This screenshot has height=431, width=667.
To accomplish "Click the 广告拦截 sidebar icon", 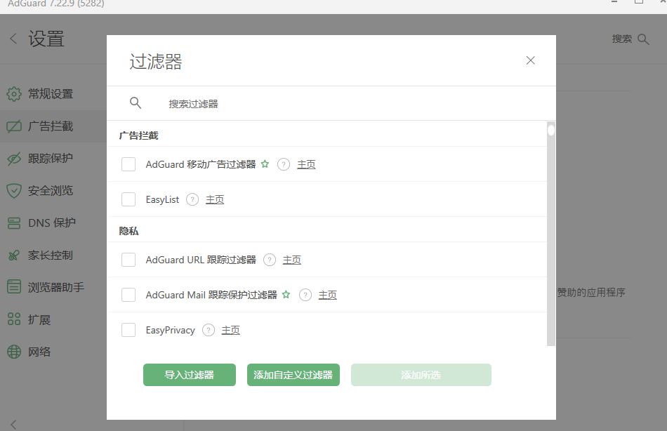I will pos(14,126).
